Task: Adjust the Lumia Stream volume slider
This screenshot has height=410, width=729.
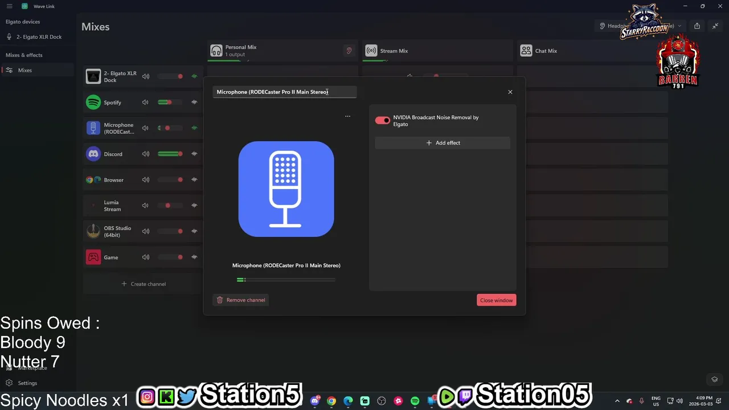Action: 170,206
